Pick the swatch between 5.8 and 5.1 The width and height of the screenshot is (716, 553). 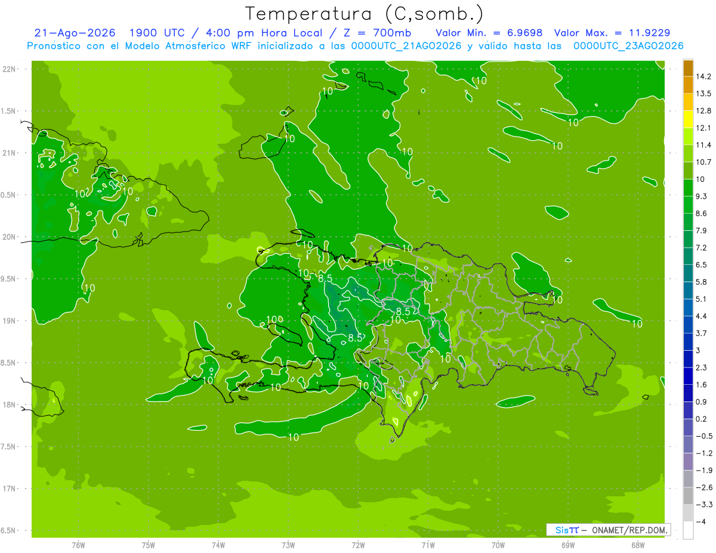point(688,291)
